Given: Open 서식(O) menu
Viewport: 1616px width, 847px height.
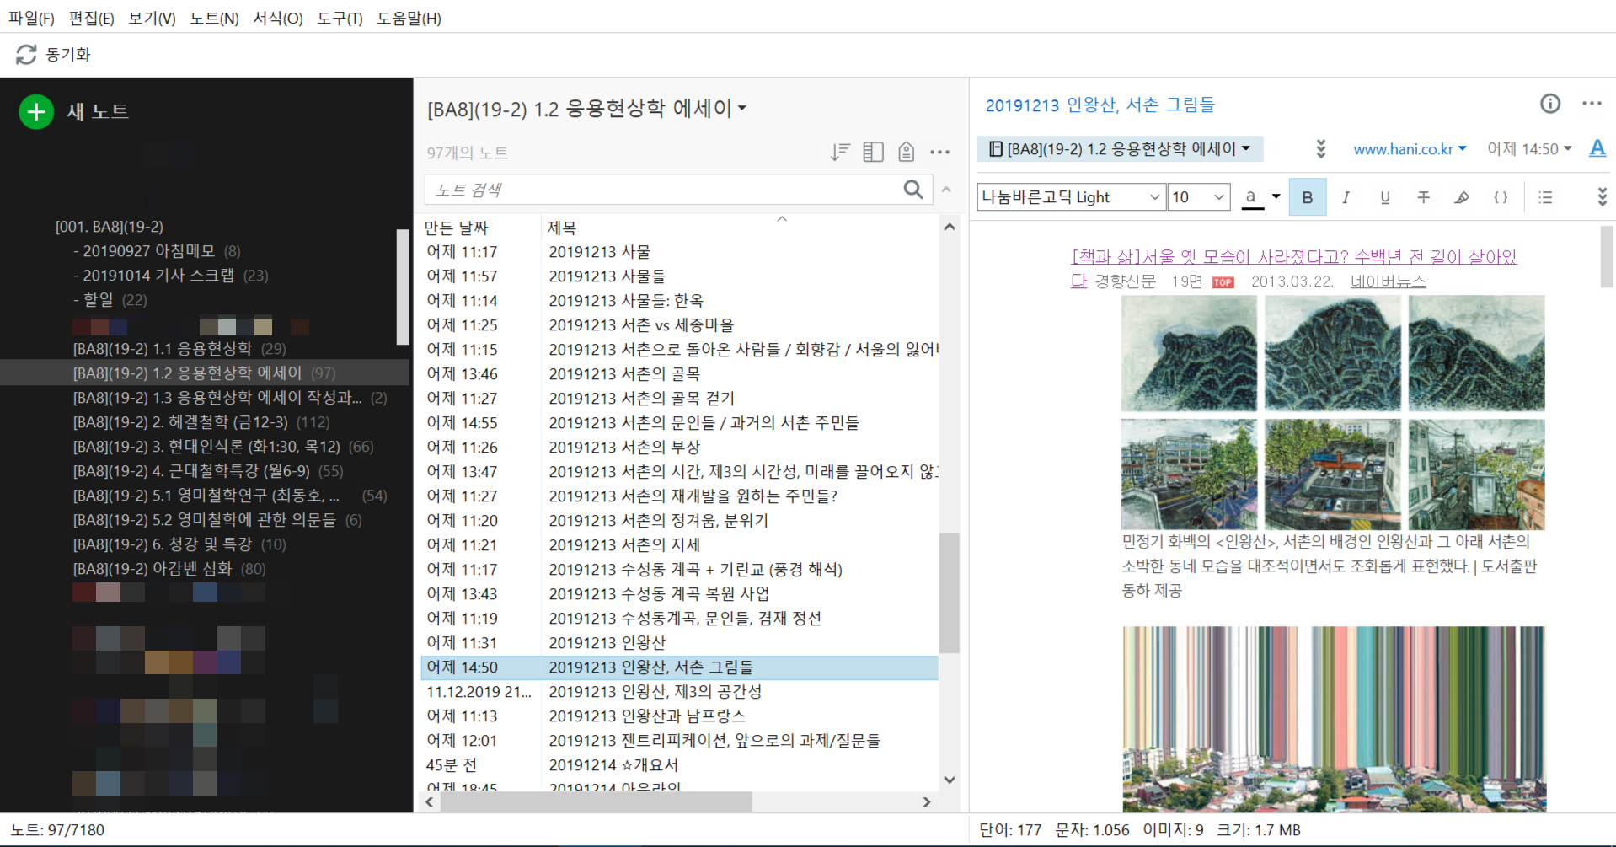Looking at the screenshot, I should pos(278,18).
